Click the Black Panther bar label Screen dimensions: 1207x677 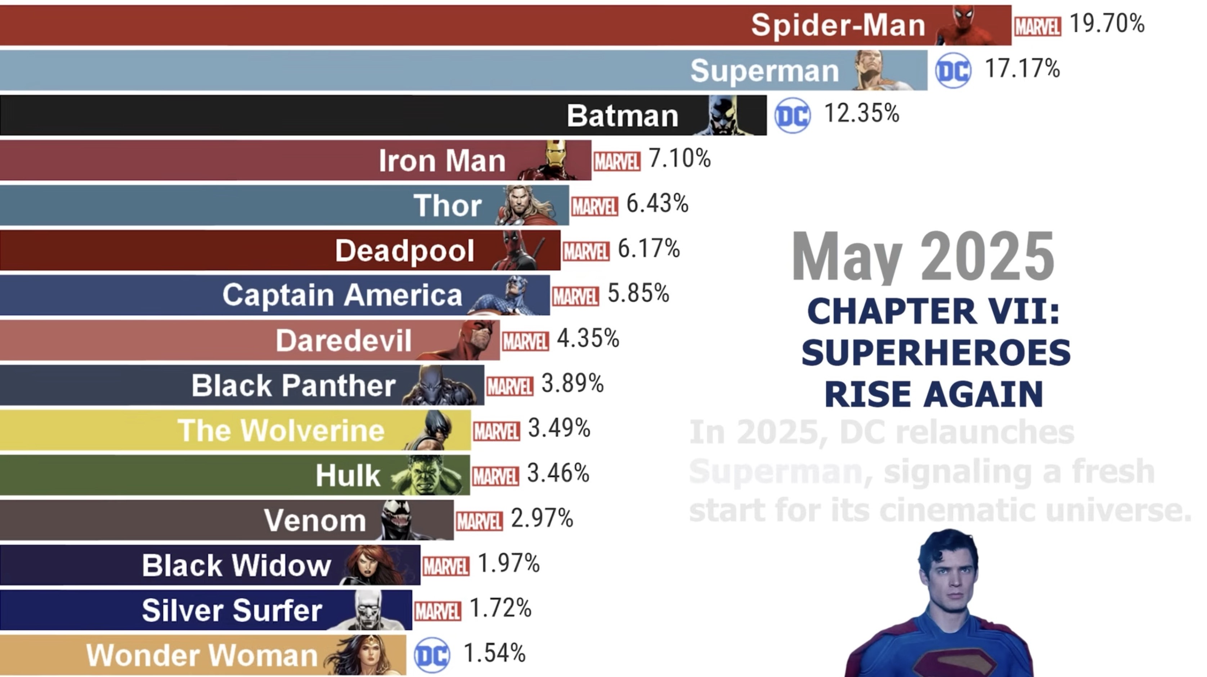click(293, 385)
